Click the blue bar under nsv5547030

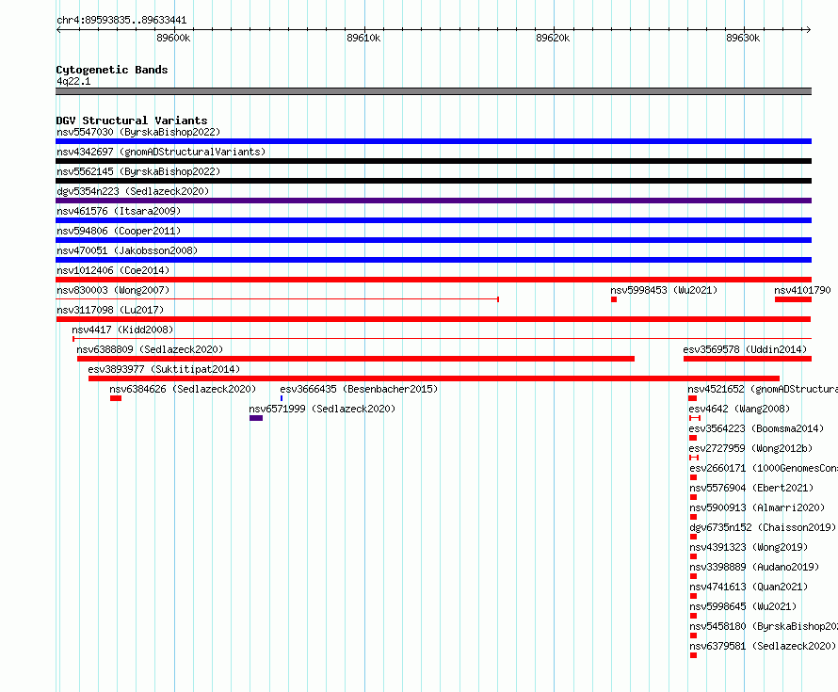(x=433, y=141)
